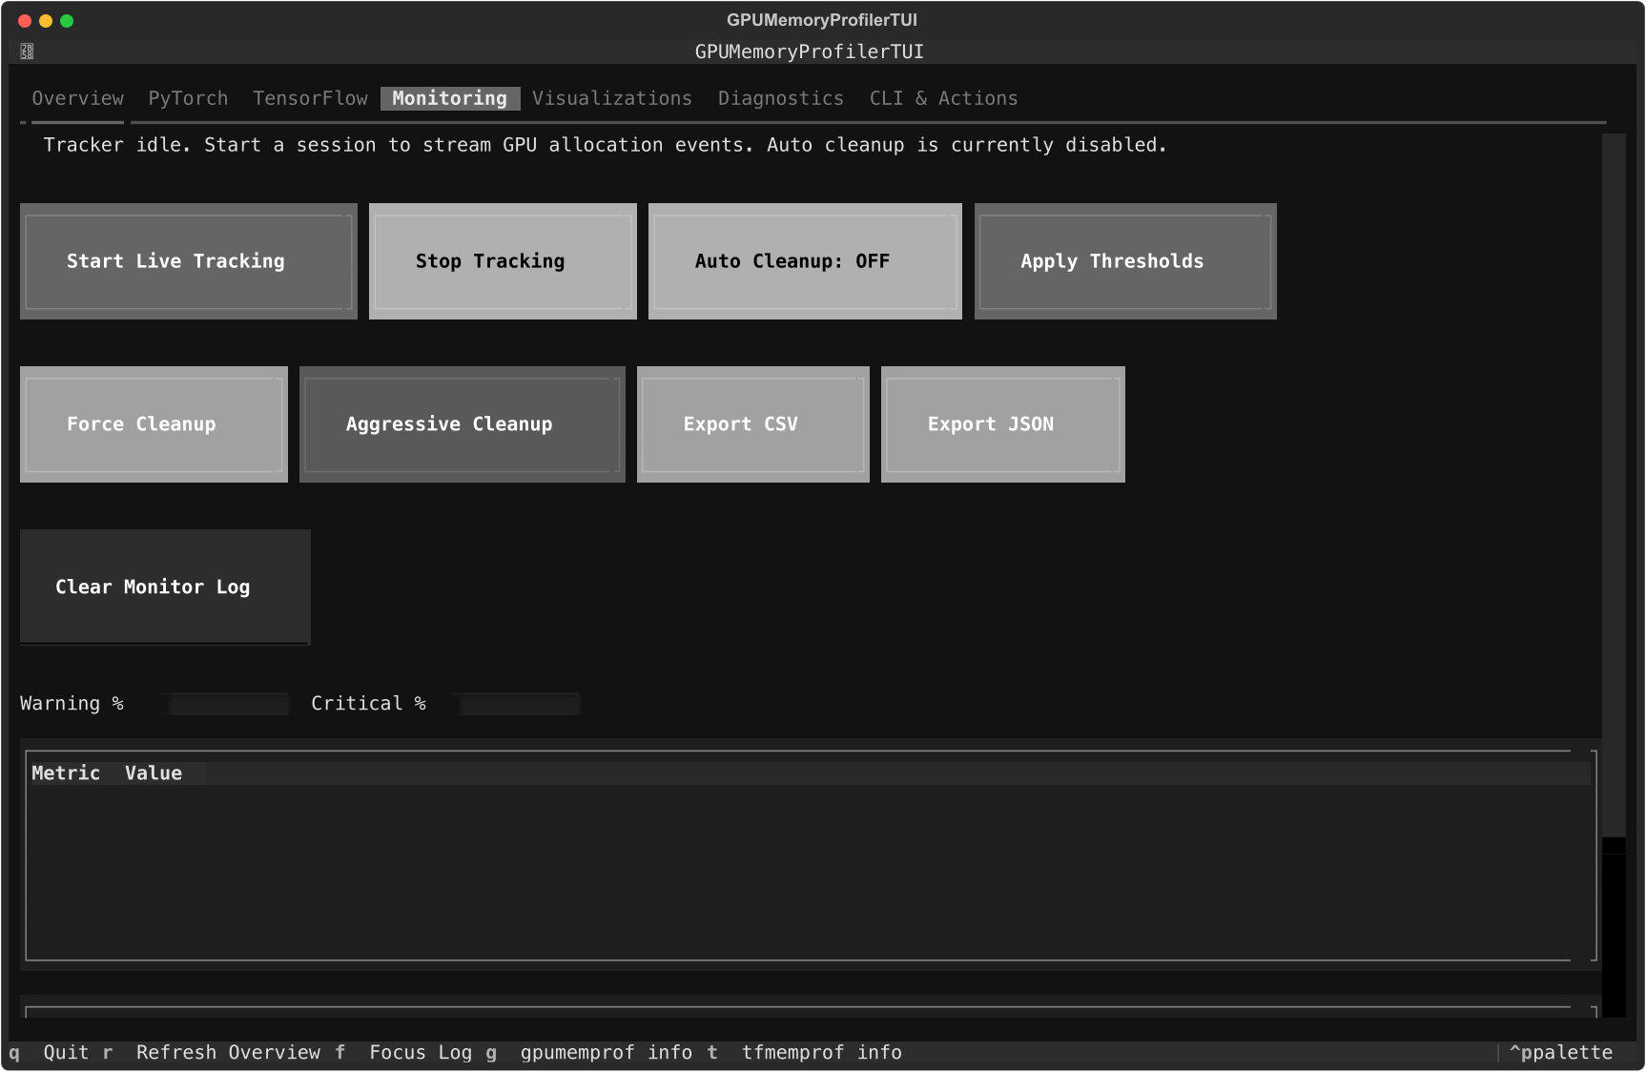Open the ^p palette footer entry
Viewport: 1646px width, 1072px height.
coord(1561,1053)
